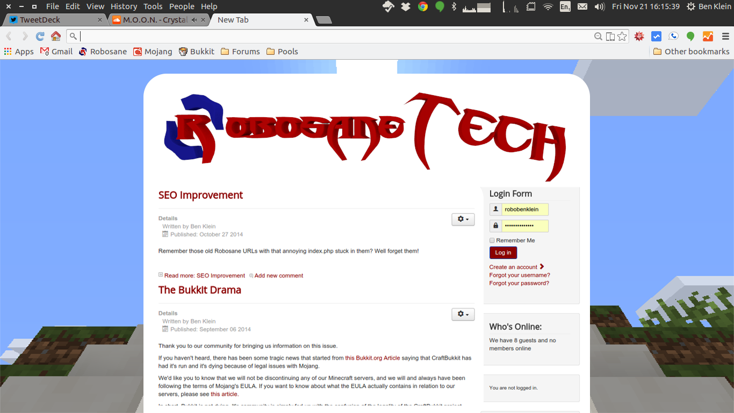
Task: Open the History menu
Action: point(124,6)
